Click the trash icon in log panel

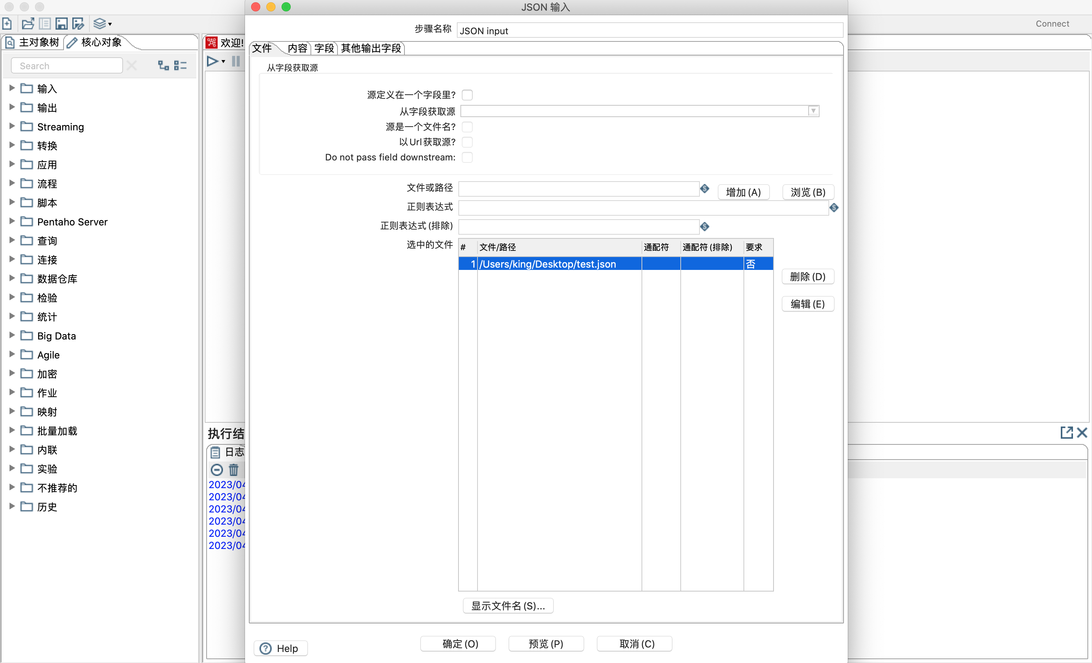tap(234, 469)
